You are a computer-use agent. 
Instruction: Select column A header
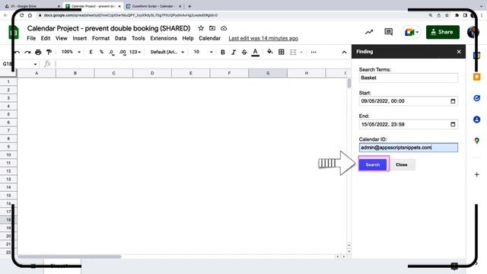pos(37,73)
